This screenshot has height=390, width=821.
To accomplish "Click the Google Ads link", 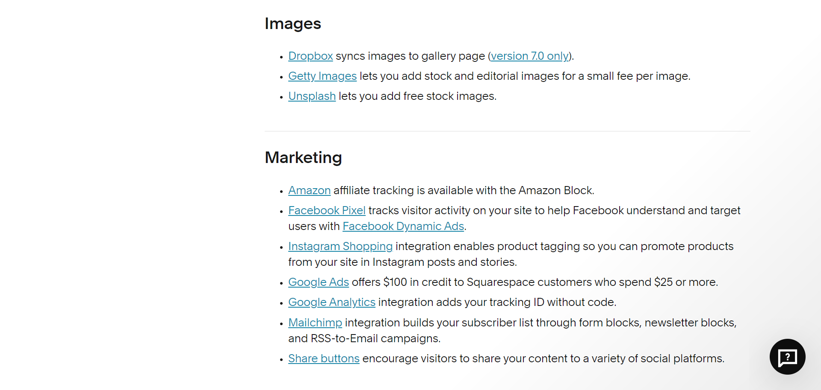I will click(319, 282).
